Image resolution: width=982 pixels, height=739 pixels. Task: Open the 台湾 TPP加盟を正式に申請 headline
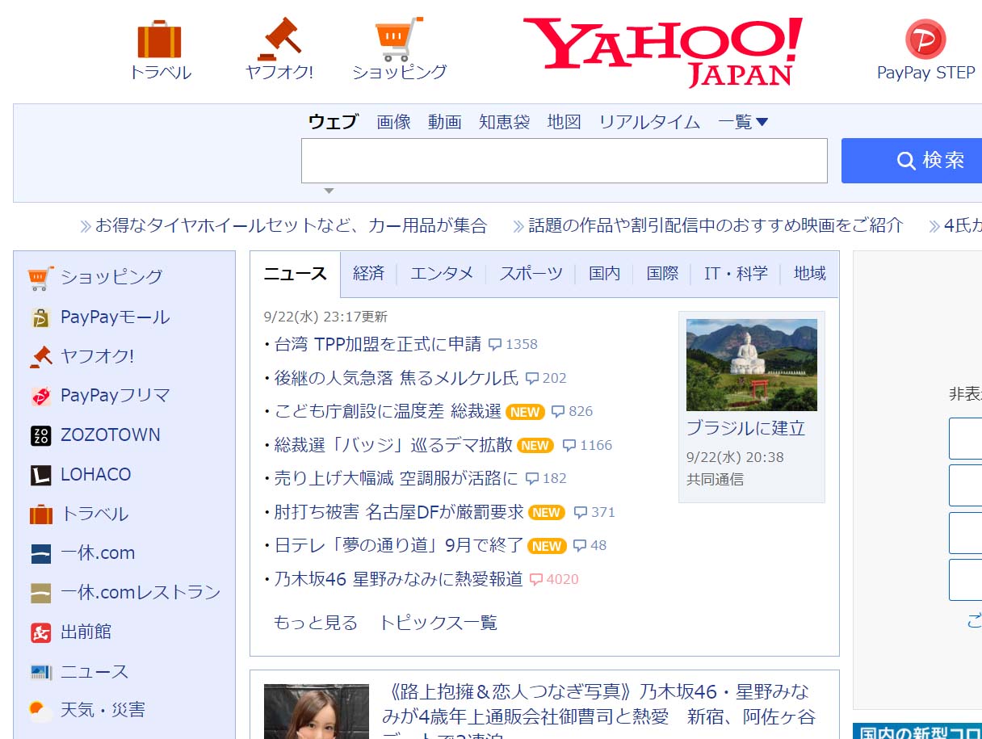click(378, 344)
